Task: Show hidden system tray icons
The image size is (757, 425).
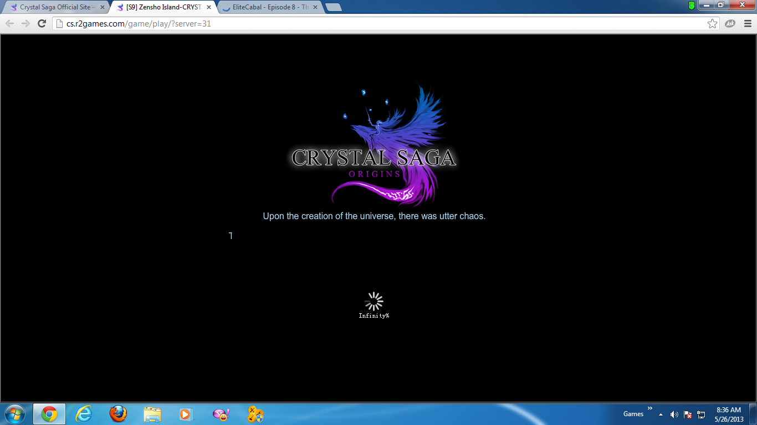Action: (x=661, y=414)
